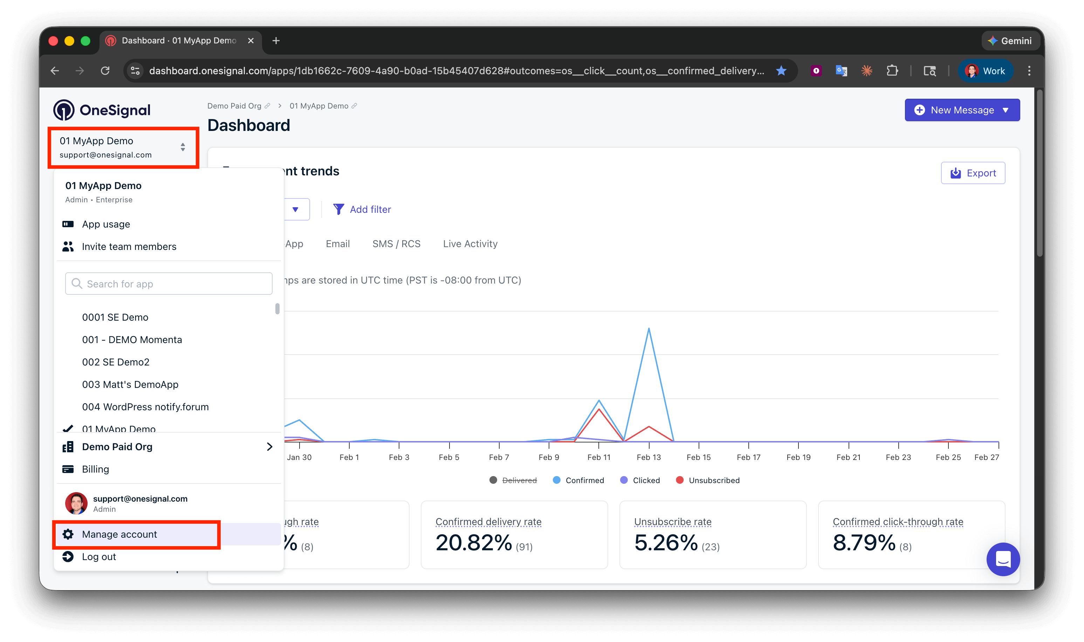This screenshot has width=1084, height=642.
Task: Open the New Message dropdown arrow
Action: coord(1006,110)
